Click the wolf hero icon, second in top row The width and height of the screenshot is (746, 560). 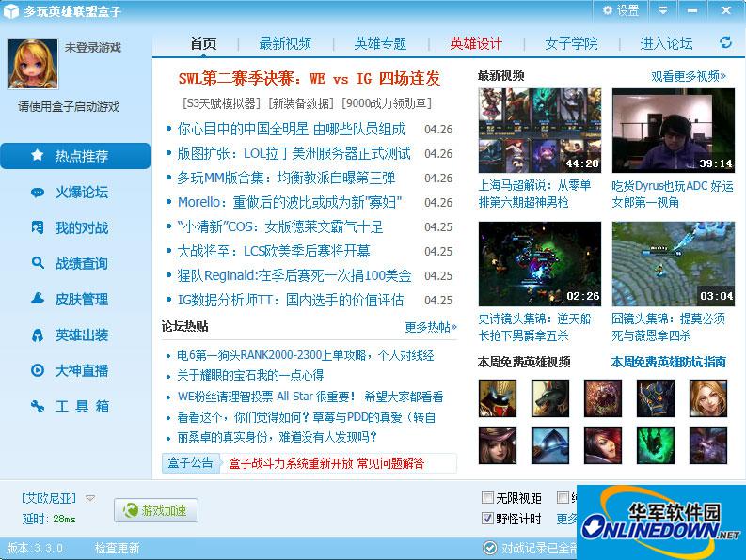550,398
